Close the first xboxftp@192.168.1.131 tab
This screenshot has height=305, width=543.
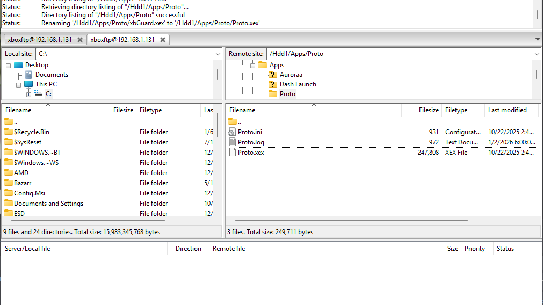80,40
